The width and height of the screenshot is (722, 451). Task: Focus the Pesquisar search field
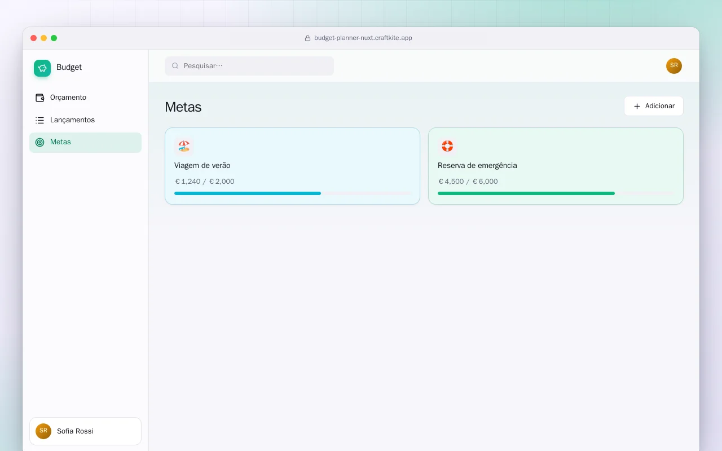(x=249, y=66)
